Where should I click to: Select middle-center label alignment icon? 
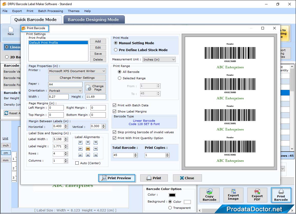point(88,149)
